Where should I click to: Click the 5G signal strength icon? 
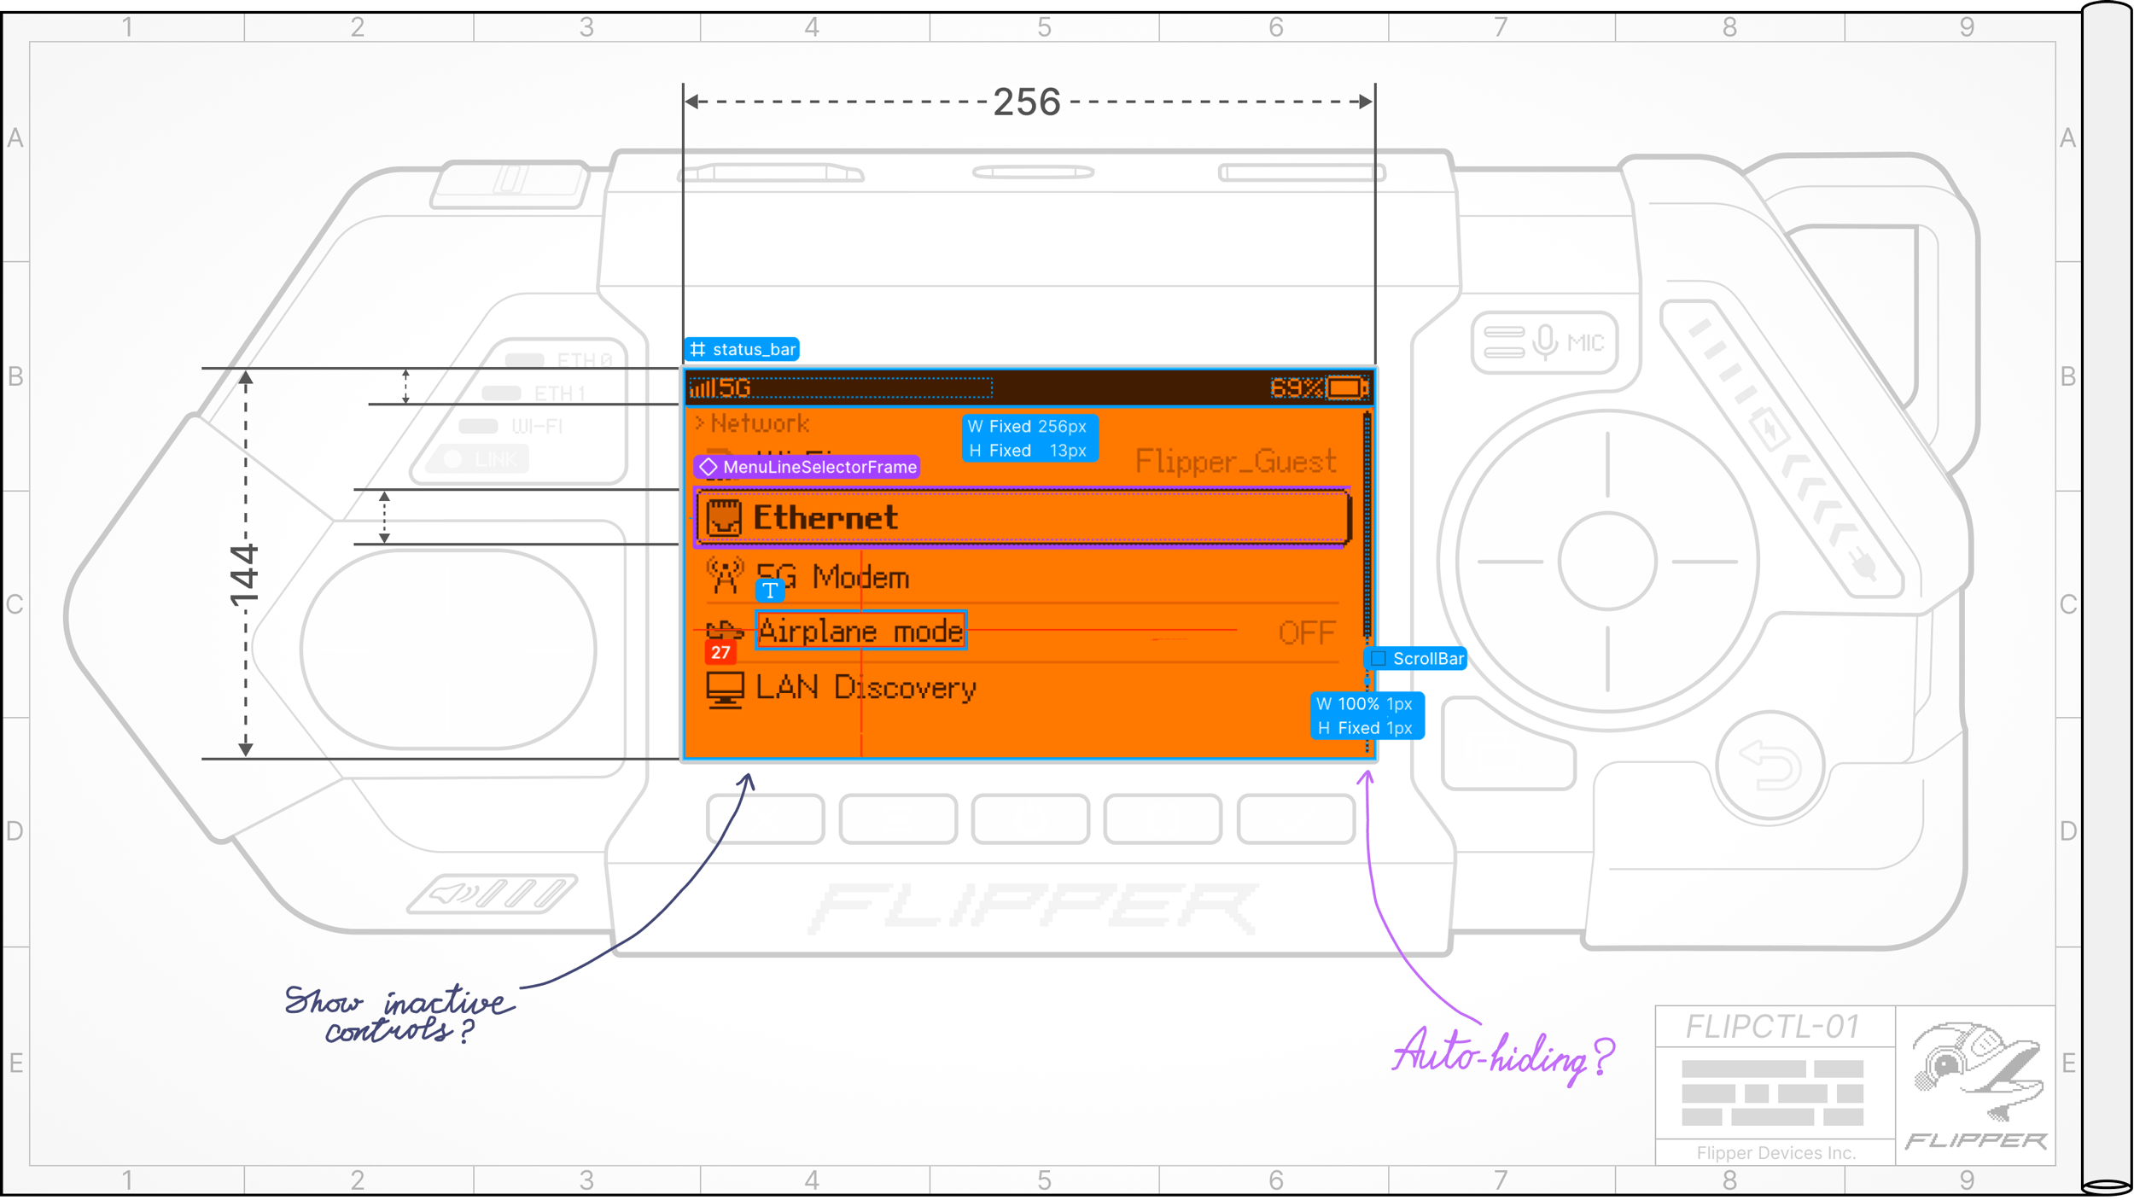704,389
